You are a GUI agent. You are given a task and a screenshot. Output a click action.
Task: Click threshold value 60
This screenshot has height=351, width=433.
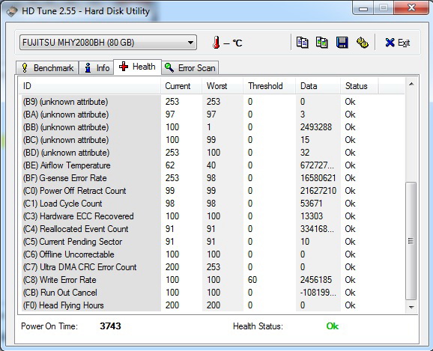[252, 280]
